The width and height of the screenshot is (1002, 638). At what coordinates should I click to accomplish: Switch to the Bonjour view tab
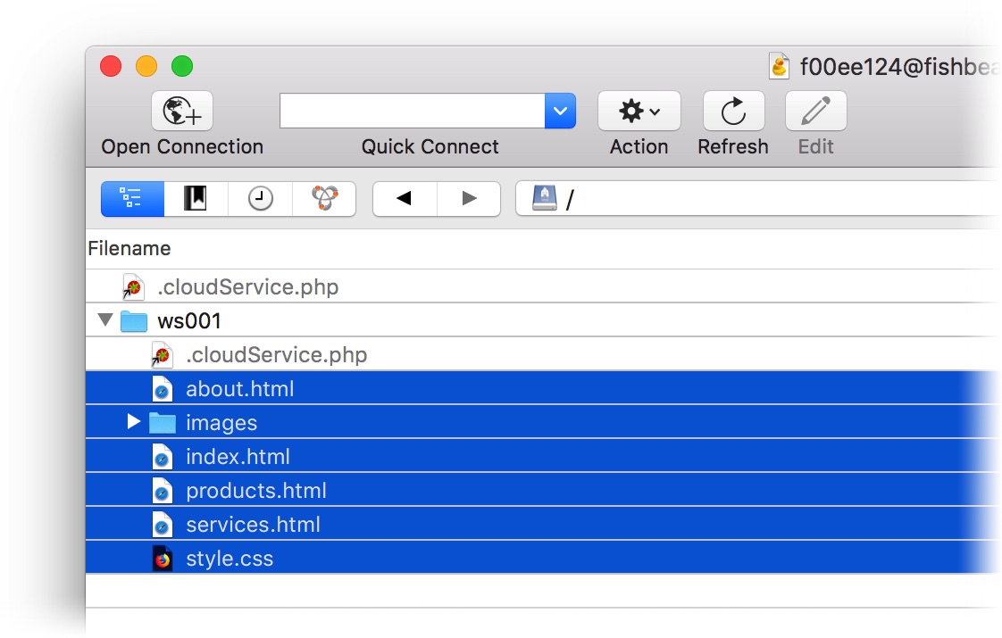point(325,199)
